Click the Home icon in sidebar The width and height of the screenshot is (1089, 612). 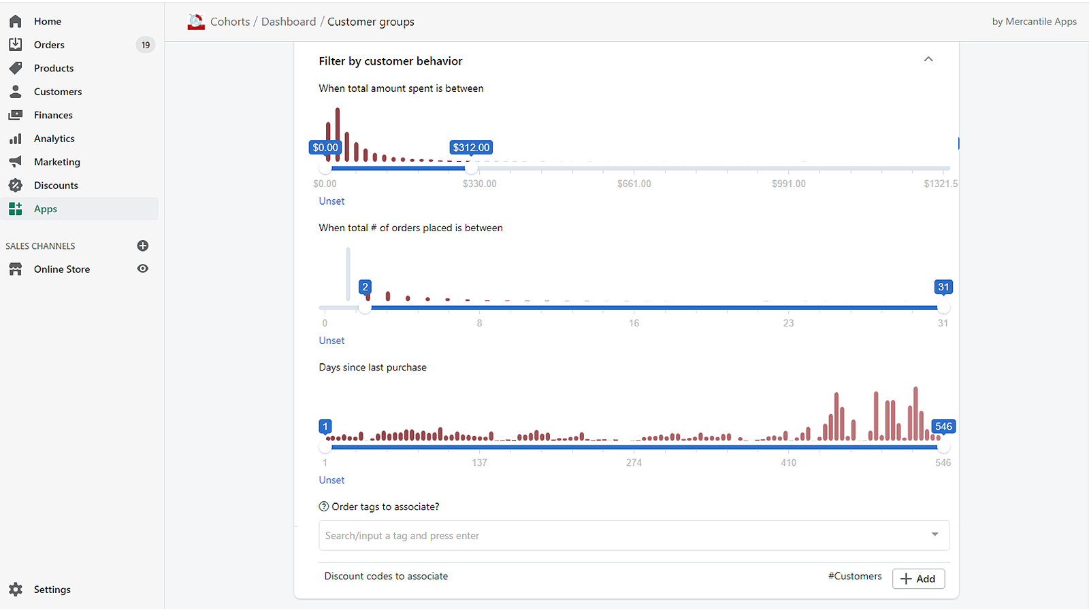15,22
